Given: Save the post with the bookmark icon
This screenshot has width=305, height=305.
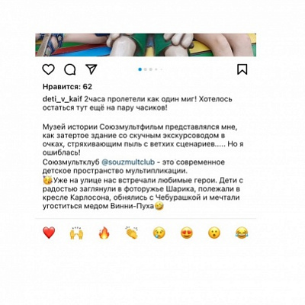Looking at the screenshot, I should (242, 69).
